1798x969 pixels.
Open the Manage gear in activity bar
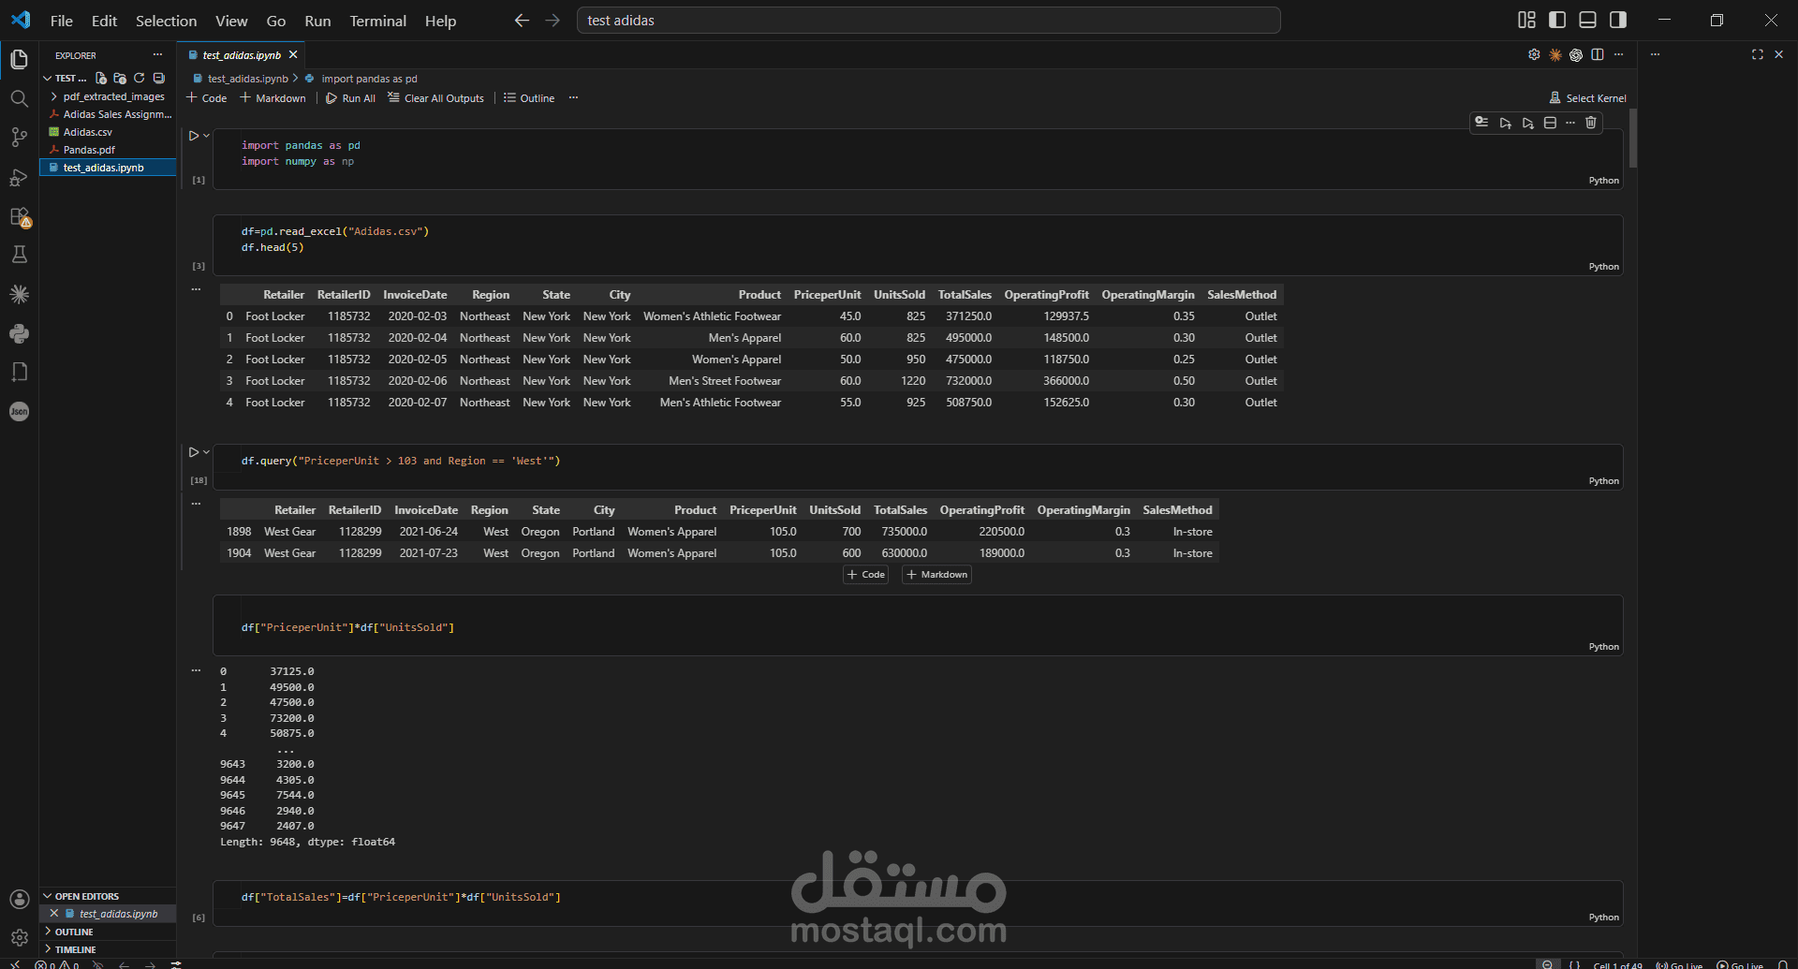[x=19, y=937]
